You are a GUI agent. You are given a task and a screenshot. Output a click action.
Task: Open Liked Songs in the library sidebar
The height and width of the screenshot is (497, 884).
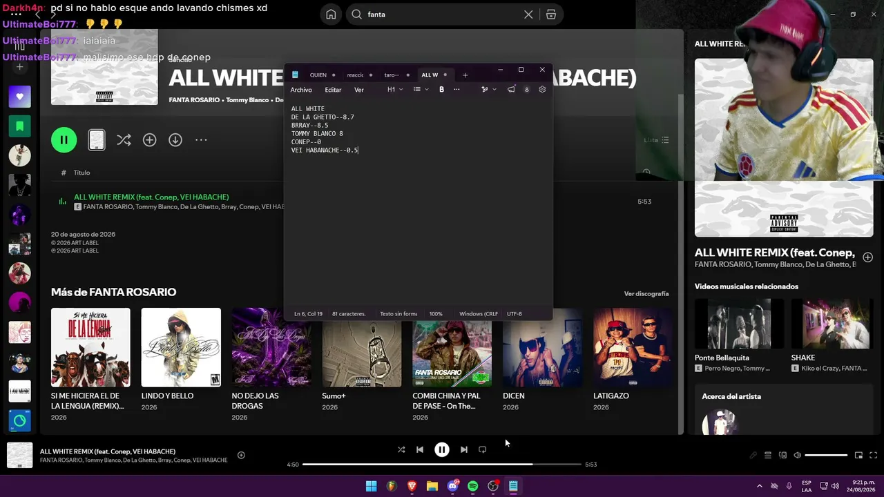pyautogui.click(x=19, y=97)
